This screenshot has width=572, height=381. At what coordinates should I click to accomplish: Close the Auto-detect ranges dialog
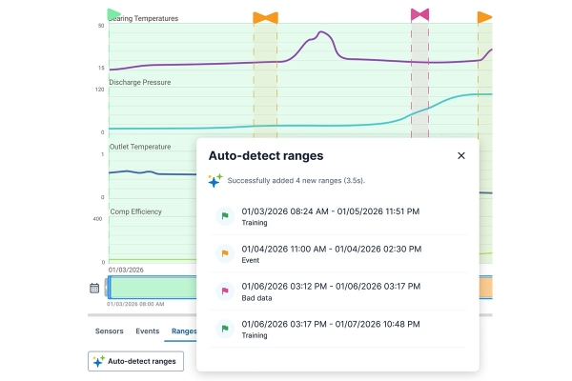461,155
